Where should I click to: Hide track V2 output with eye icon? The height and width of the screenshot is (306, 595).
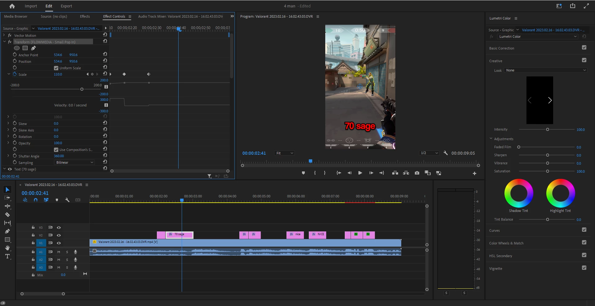59,235
